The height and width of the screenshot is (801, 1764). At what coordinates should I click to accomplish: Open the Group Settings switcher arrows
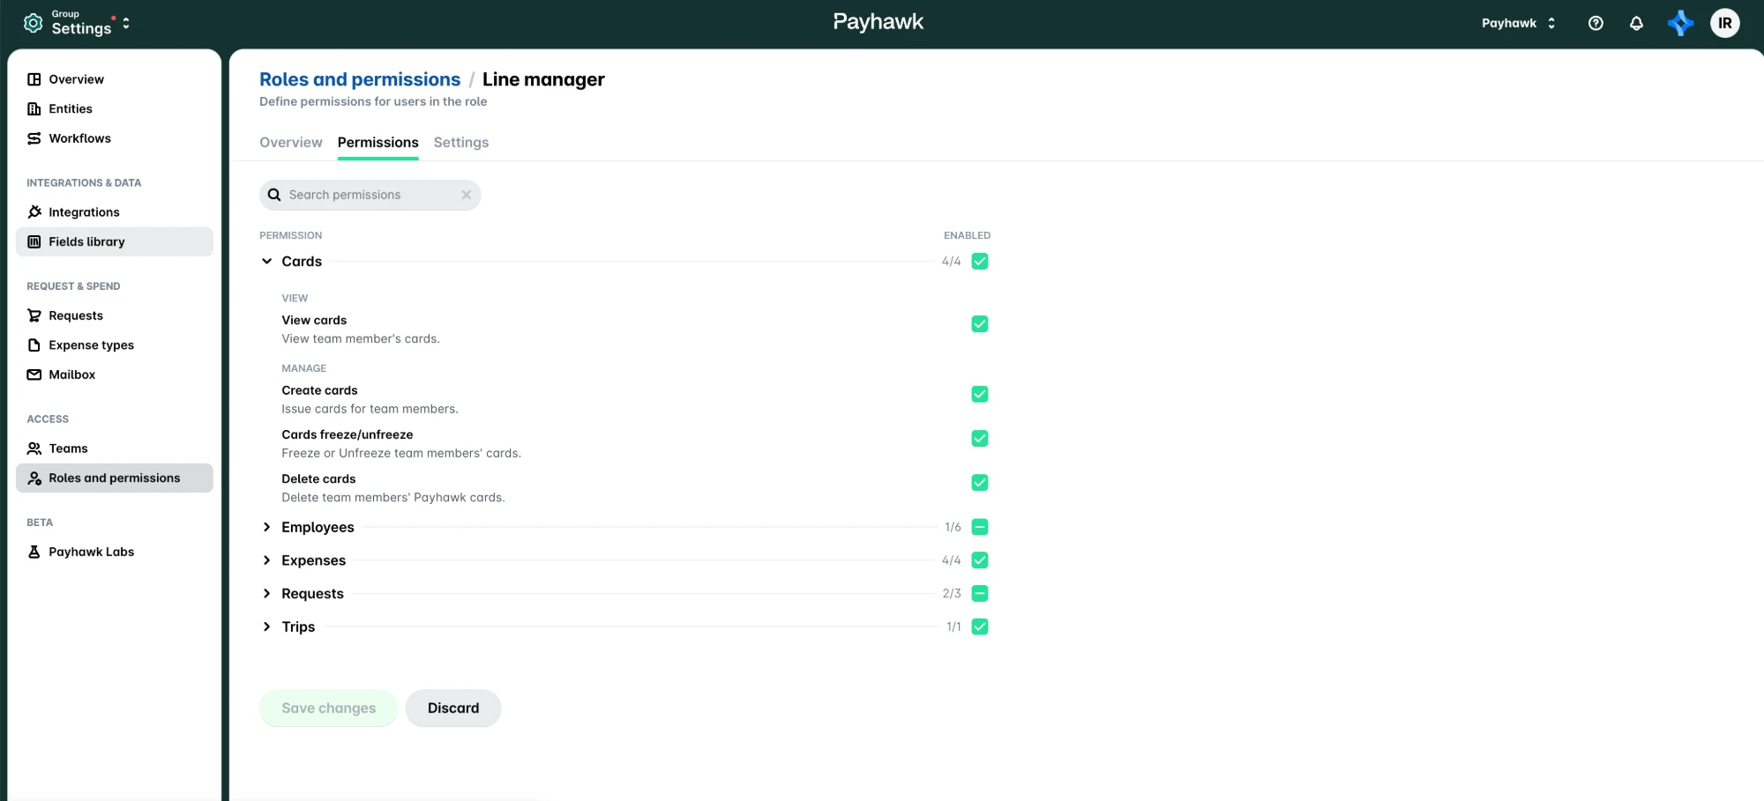pyautogui.click(x=126, y=24)
